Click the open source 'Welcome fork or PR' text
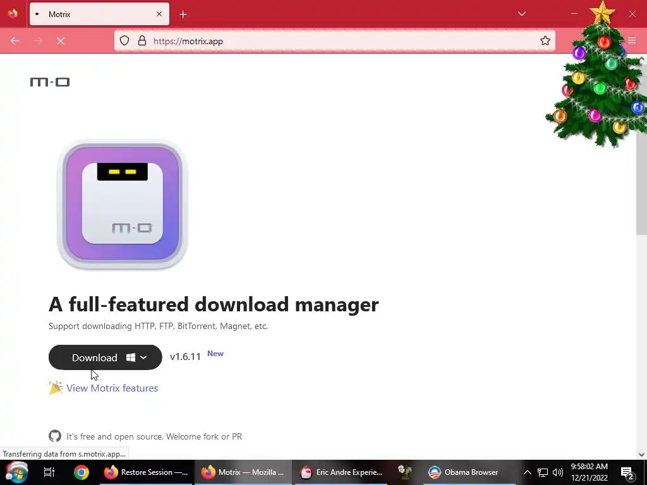The height and width of the screenshot is (485, 647). point(154,436)
